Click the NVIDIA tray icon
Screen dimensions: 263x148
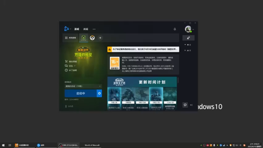201,145
